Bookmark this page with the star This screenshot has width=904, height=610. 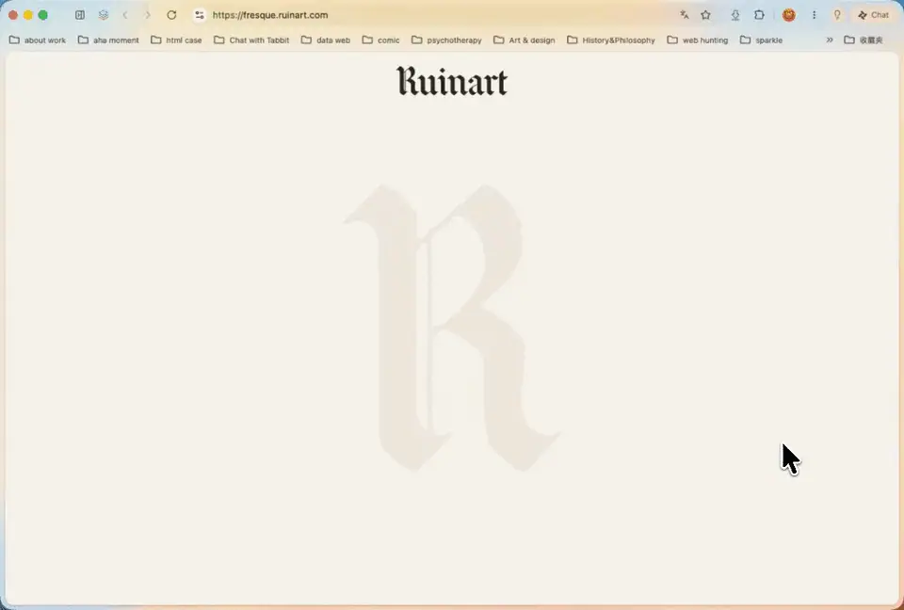click(705, 15)
